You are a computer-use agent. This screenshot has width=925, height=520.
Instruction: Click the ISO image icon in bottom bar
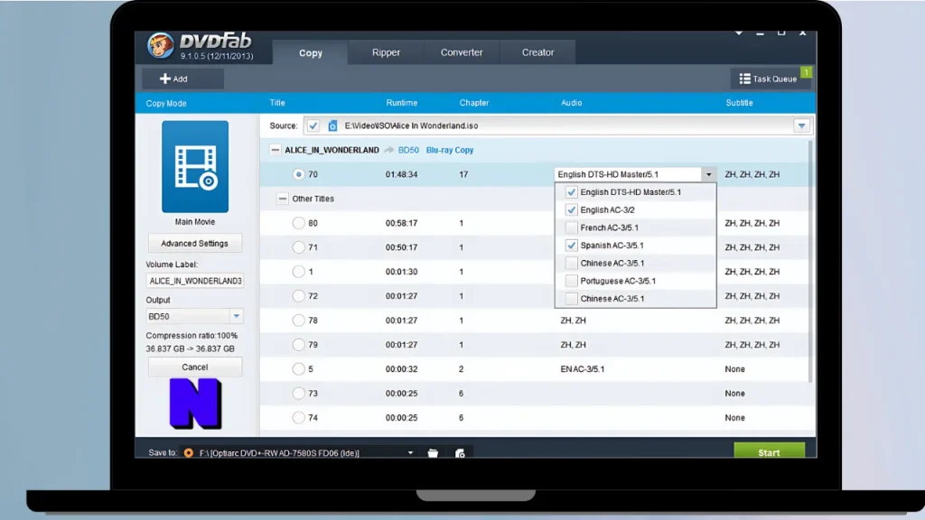pyautogui.click(x=460, y=453)
